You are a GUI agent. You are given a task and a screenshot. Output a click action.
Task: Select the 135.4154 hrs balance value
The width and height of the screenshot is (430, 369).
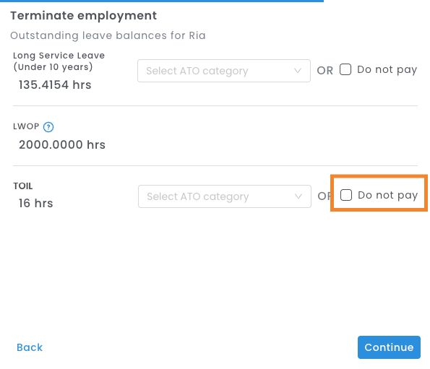pos(55,85)
